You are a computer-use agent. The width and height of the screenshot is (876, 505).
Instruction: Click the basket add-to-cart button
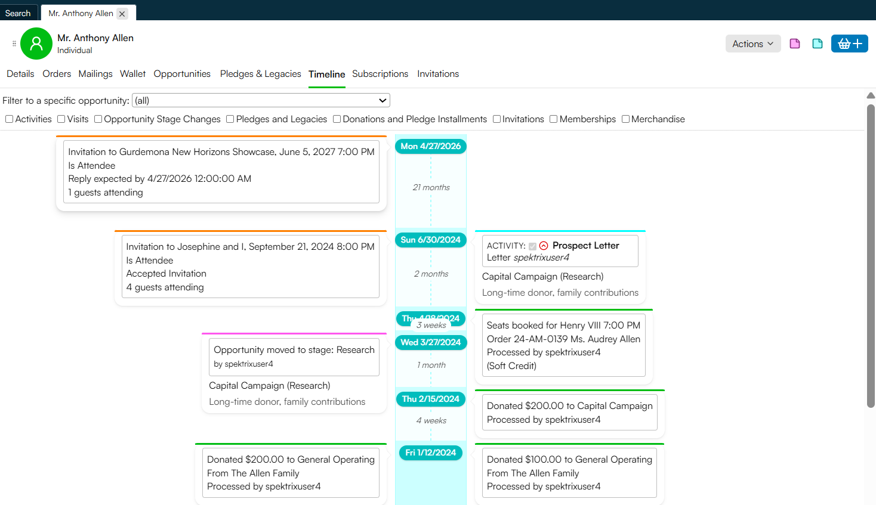click(849, 44)
